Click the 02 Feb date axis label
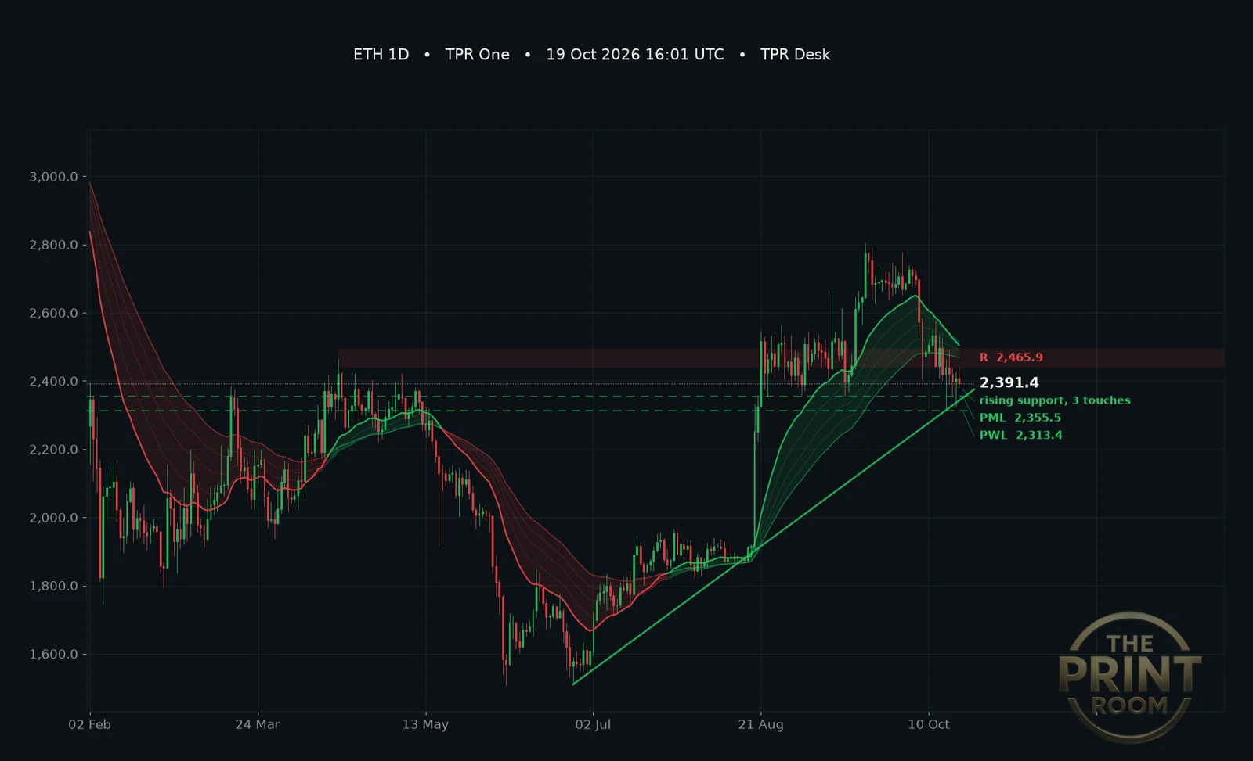Screen dimensions: 1253x761 pyautogui.click(x=89, y=724)
